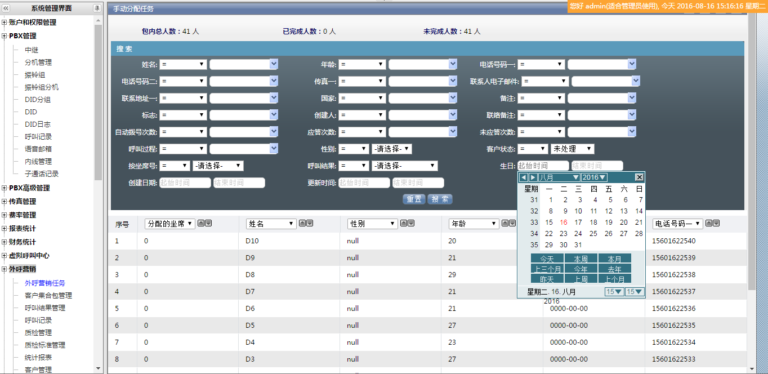Collapse the sidebar with double-arrow icon
Screen dimensions: 768x374
pyautogui.click(x=6, y=8)
